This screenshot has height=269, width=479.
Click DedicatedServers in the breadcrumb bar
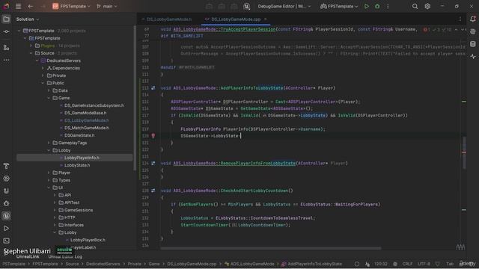click(x=103, y=264)
